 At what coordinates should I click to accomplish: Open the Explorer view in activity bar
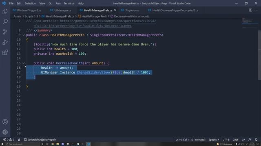click(5, 11)
